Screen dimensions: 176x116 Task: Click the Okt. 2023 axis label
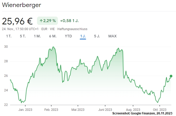160,110
